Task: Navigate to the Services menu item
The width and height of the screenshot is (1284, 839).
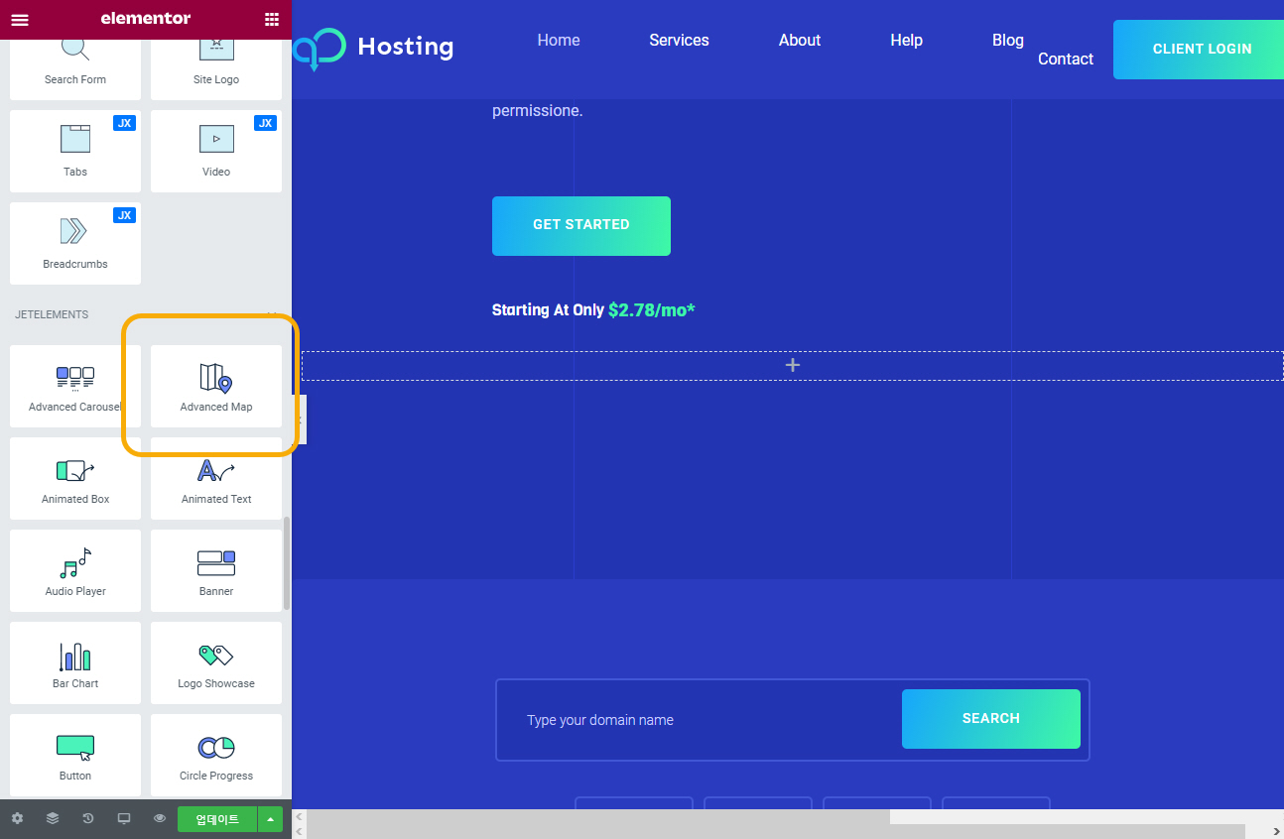Action: click(679, 40)
